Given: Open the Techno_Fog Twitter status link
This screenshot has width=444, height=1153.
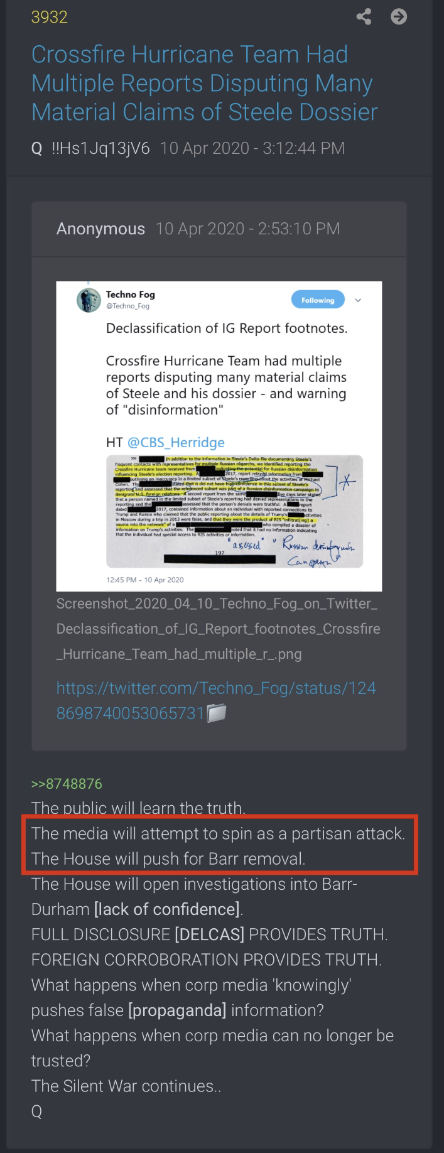Looking at the screenshot, I should pyautogui.click(x=216, y=700).
